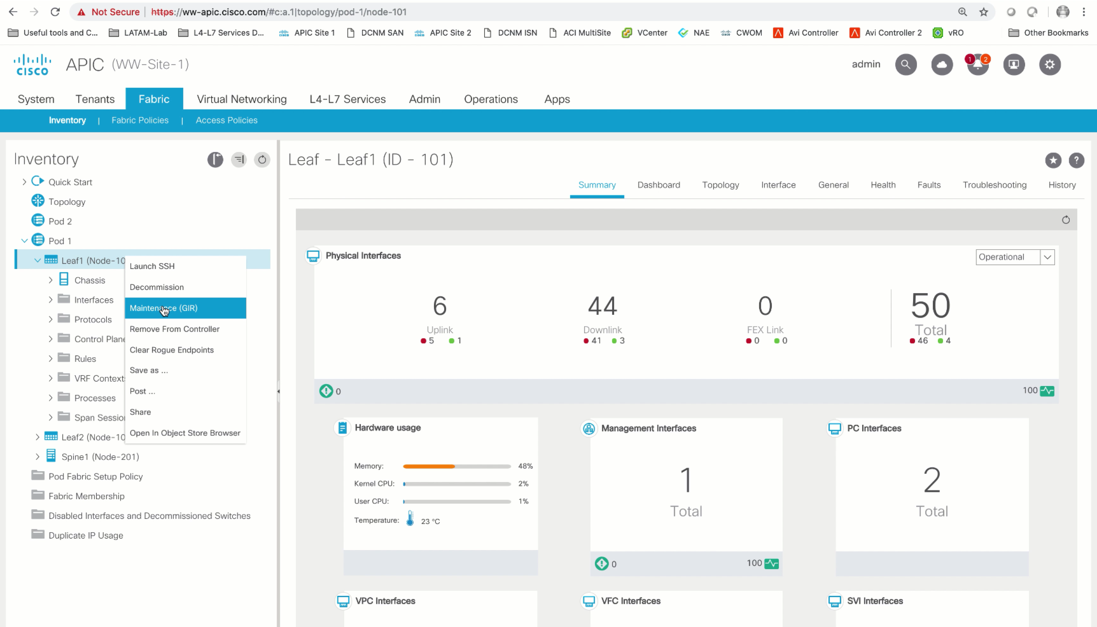Expand the Interfaces tree item
This screenshot has width=1097, height=627.
[x=52, y=300]
